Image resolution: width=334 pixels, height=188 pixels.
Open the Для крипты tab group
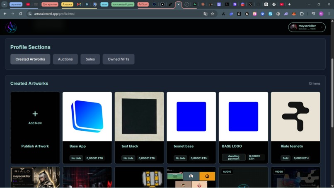(x=50, y=4)
